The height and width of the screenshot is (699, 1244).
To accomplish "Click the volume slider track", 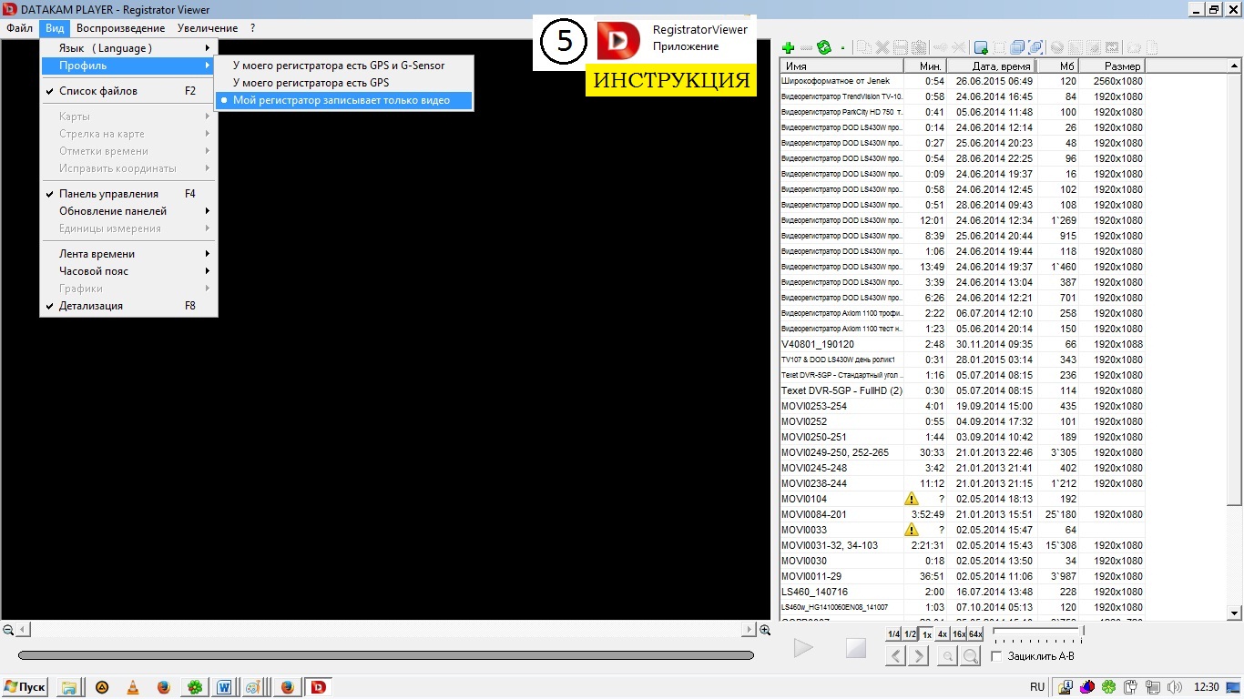I will 1036,631.
